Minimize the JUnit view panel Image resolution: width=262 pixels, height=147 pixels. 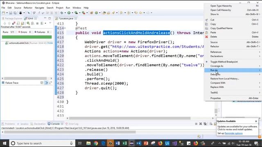pos(45,18)
